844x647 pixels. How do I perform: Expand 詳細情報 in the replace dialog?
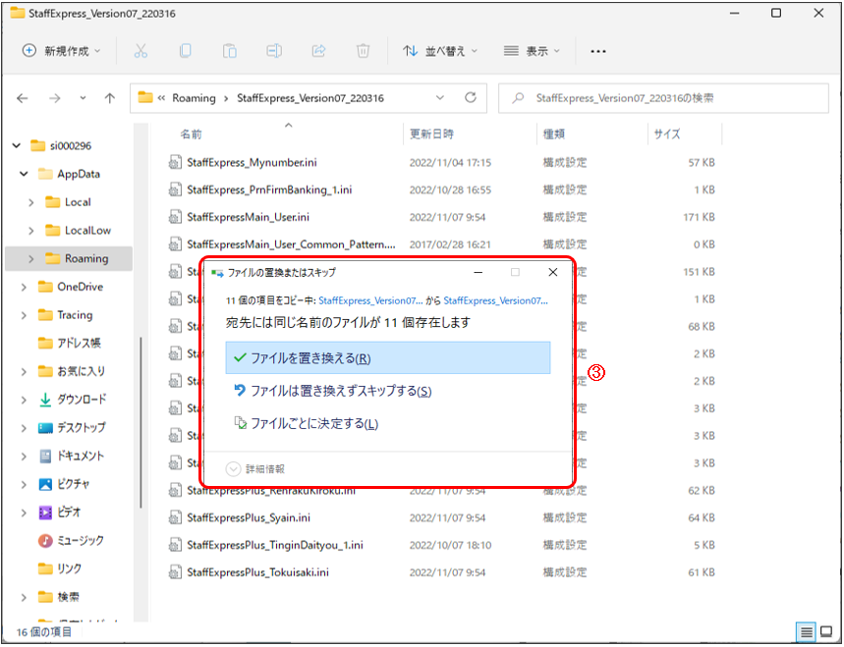point(255,469)
